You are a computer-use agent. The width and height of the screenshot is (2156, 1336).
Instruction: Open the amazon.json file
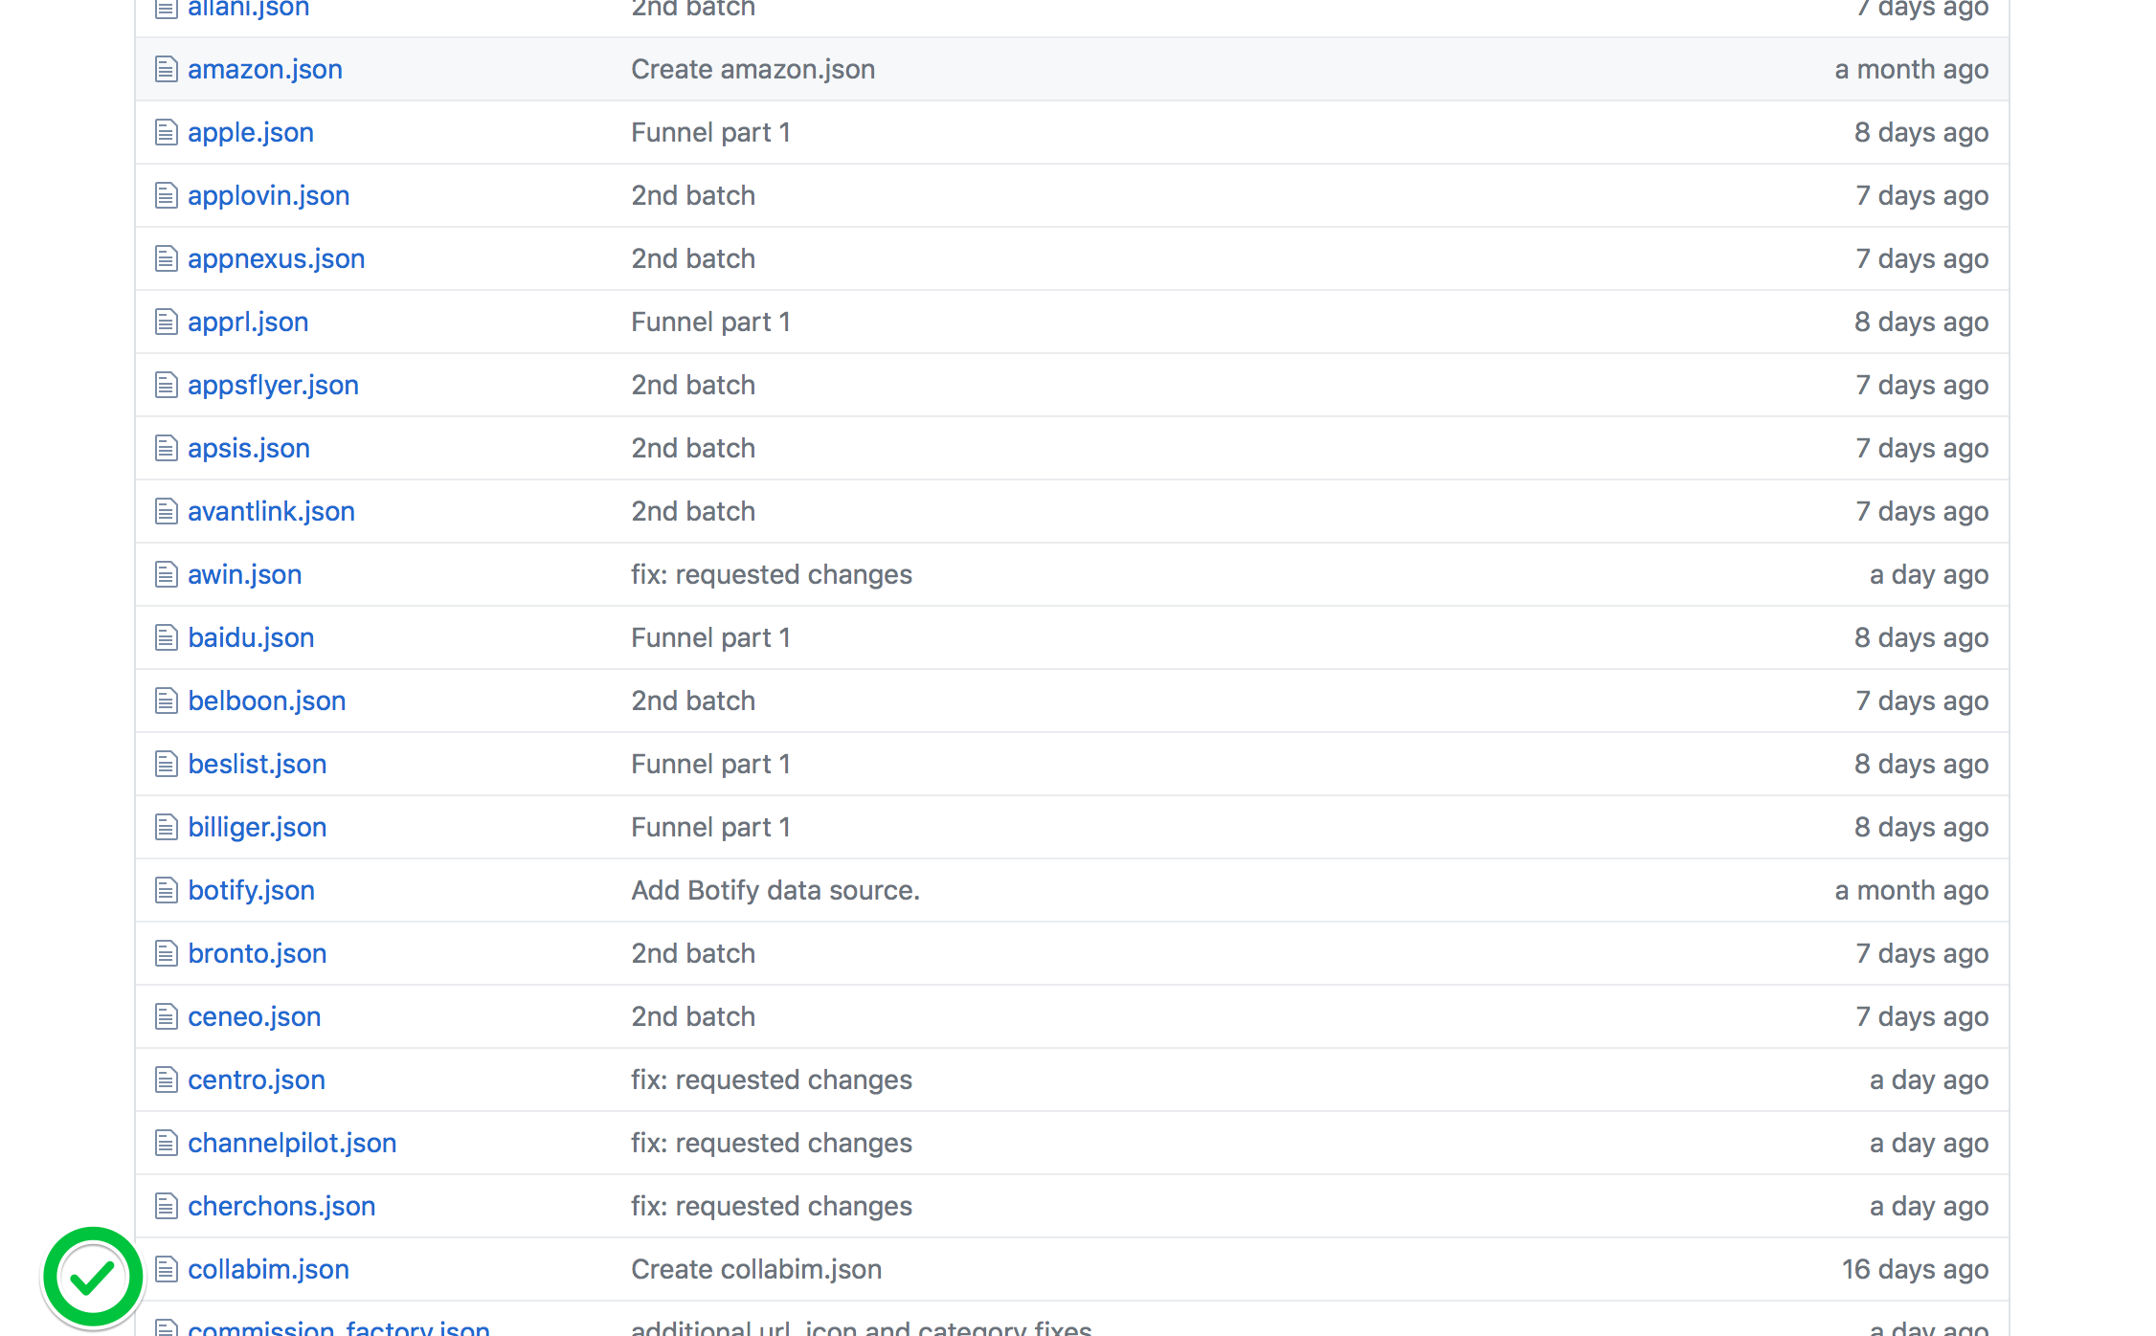pos(265,69)
